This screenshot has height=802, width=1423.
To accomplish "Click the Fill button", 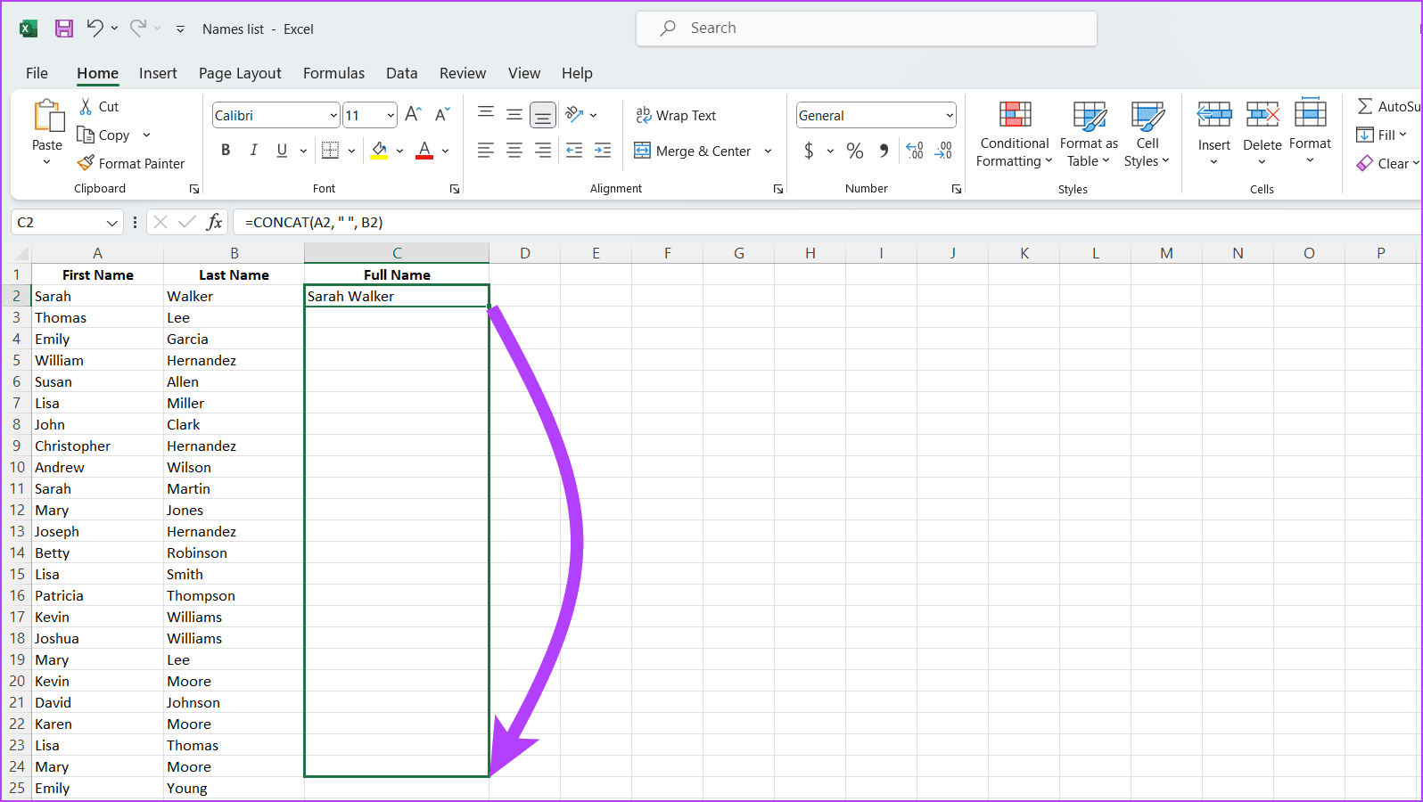I will tap(1380, 135).
